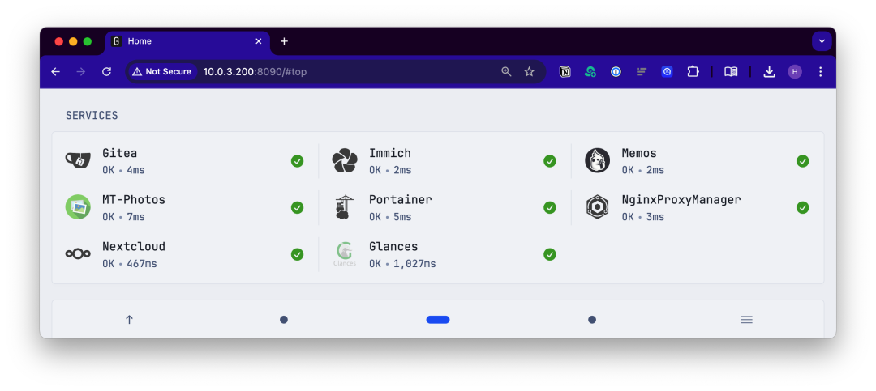Viewport: 876px width, 391px height.
Task: Open the Notion web clipper extension
Action: (x=565, y=71)
